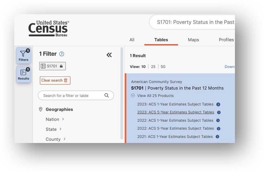The image size is (264, 172).
Task: Open 2022 ACS 5-Year Estimates Subject Tables
Action: 176,129
